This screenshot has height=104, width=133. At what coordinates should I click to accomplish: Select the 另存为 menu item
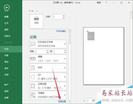tap(7, 36)
